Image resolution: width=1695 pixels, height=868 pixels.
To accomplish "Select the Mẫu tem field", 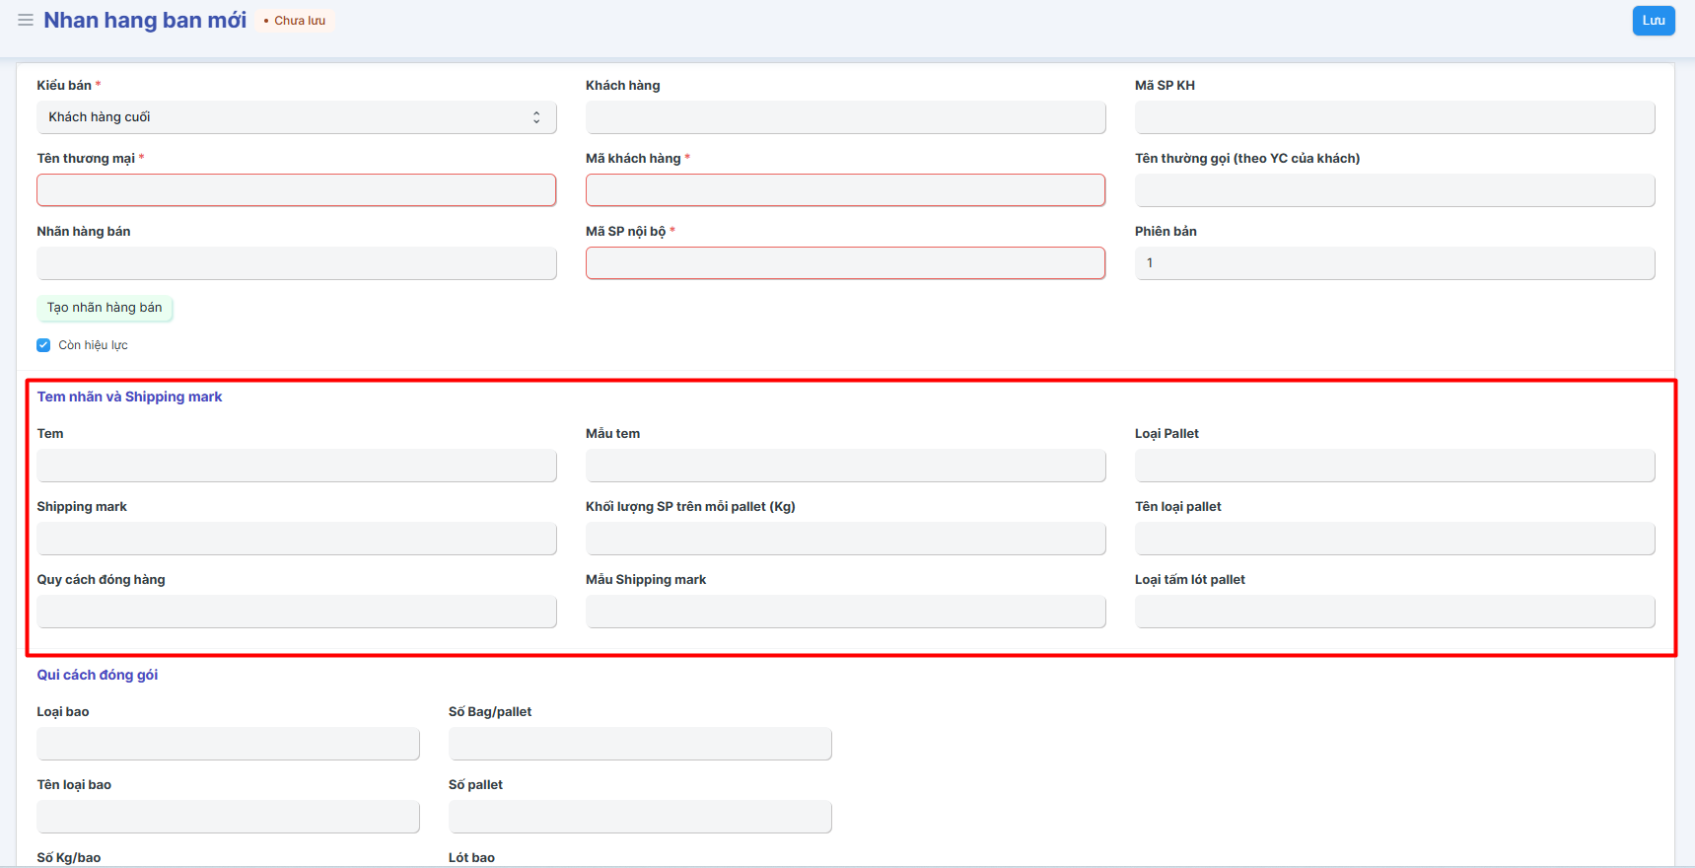I will pyautogui.click(x=845, y=466).
